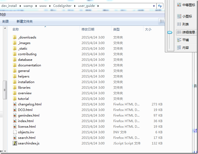
Task: Click the INV 文件 type cell
Action: (120, 132)
